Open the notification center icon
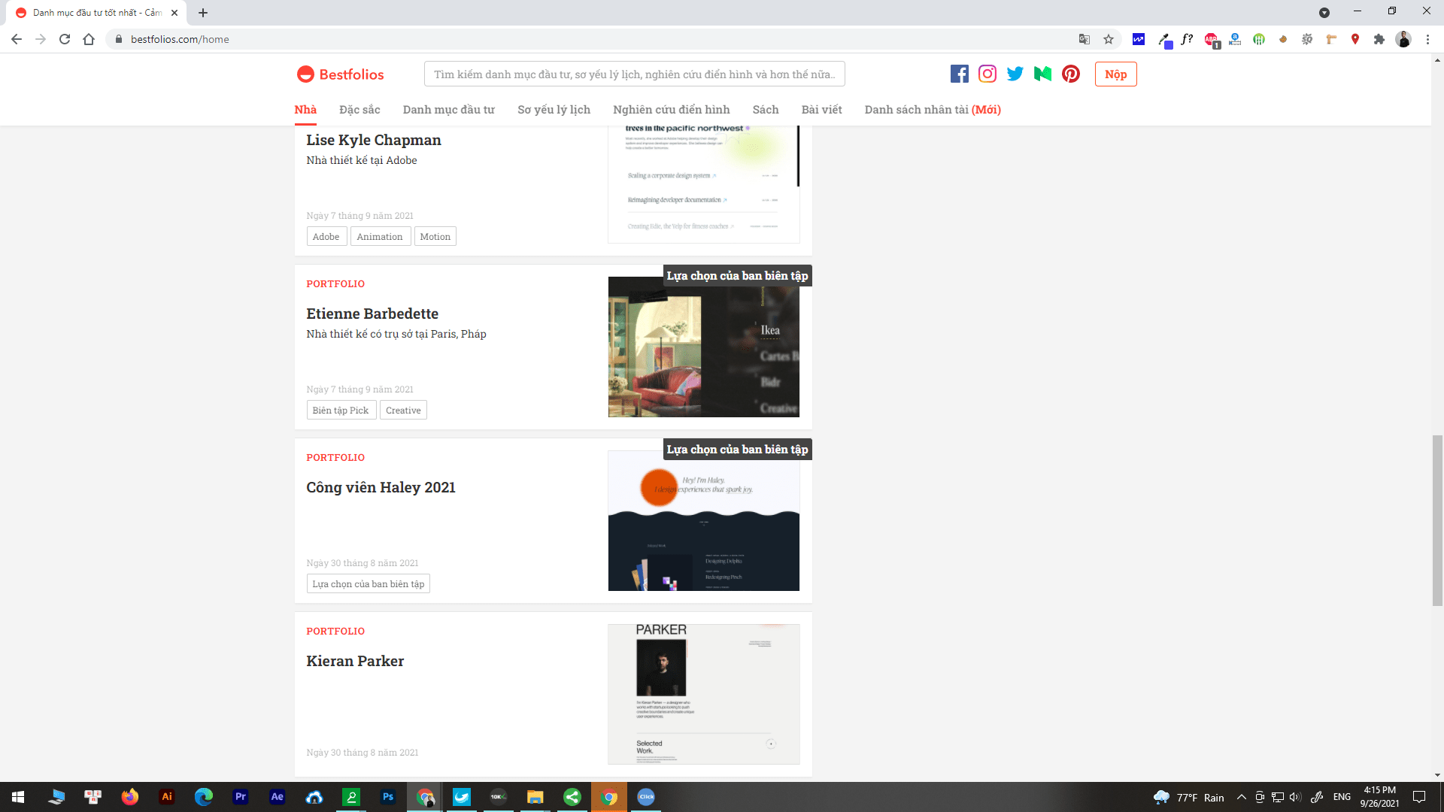This screenshot has height=812, width=1444. click(x=1419, y=797)
